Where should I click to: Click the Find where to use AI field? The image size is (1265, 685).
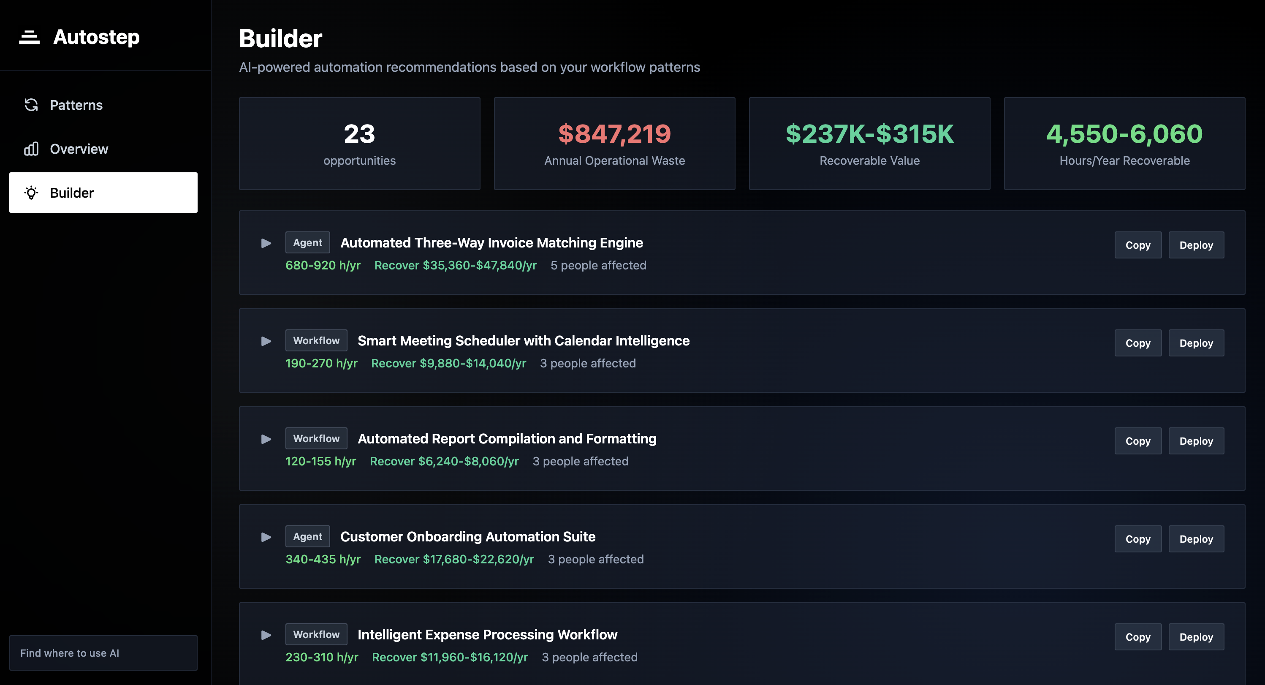coord(103,652)
